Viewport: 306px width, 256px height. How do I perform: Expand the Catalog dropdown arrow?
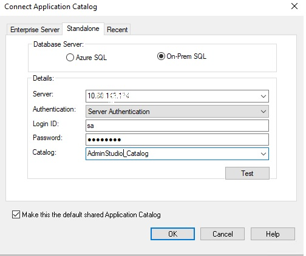pyautogui.click(x=263, y=154)
